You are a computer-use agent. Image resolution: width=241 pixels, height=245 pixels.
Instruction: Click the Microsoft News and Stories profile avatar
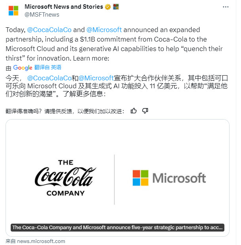[x=13, y=10]
